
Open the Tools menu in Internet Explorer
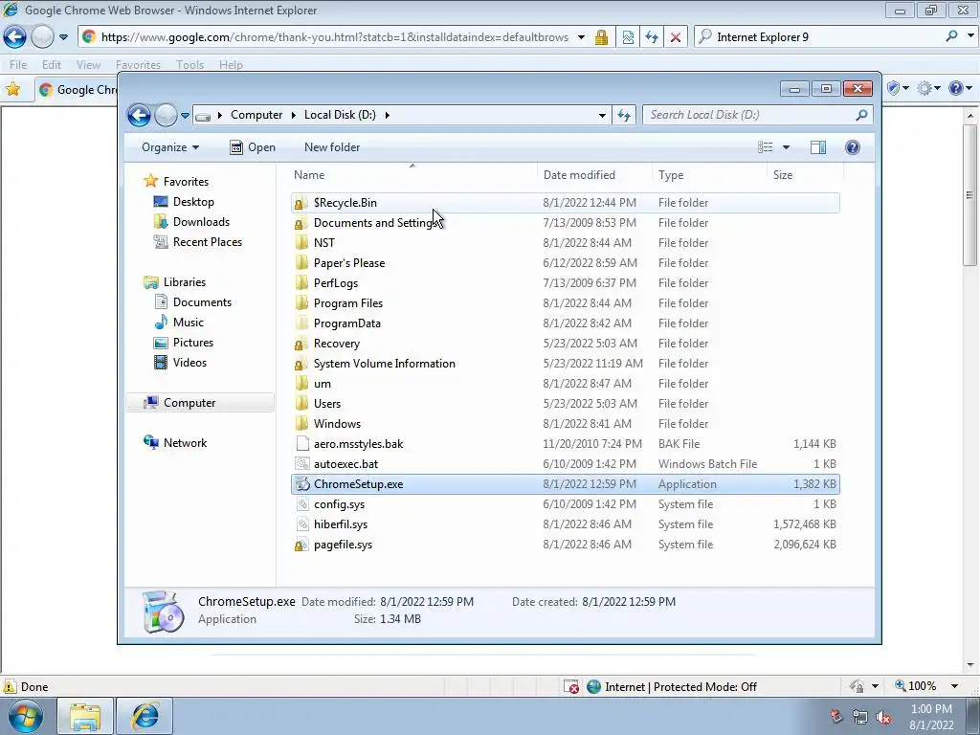[x=190, y=65]
